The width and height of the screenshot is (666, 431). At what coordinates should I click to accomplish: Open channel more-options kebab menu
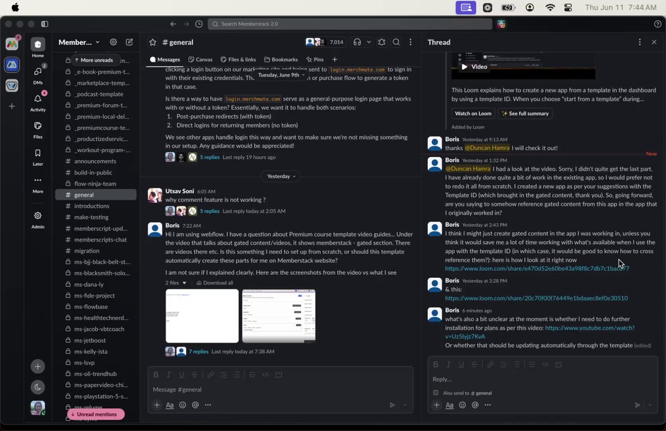pos(410,42)
